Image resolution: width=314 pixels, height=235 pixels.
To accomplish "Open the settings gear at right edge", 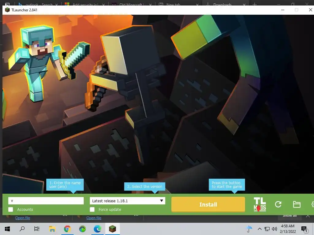I will [x=312, y=204].
